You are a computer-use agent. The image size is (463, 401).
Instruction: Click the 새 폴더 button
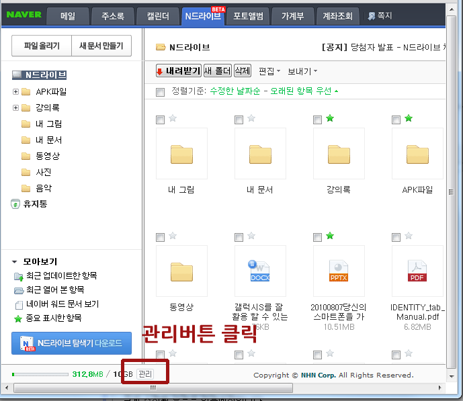[218, 71]
